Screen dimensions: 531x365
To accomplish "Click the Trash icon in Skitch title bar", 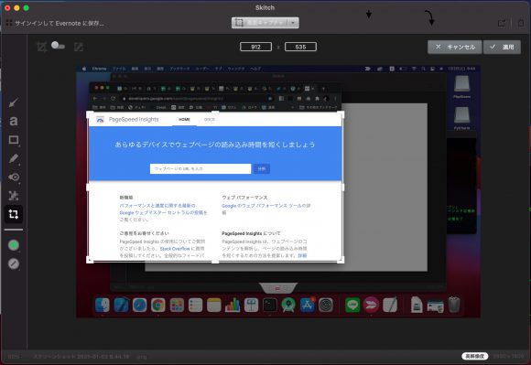I will [x=521, y=23].
